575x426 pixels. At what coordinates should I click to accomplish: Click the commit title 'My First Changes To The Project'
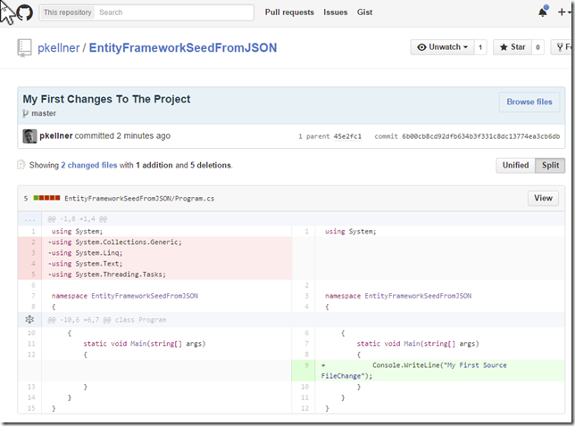[x=106, y=99]
